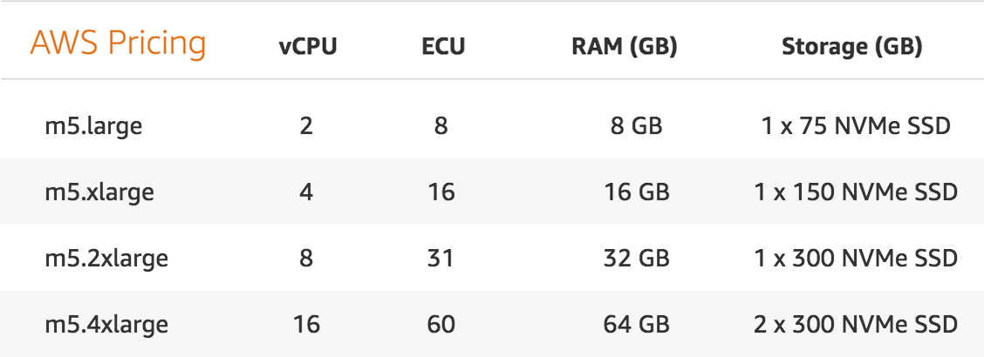Screen dimensions: 984x357
Task: Select the ECU column header
Action: (x=442, y=47)
